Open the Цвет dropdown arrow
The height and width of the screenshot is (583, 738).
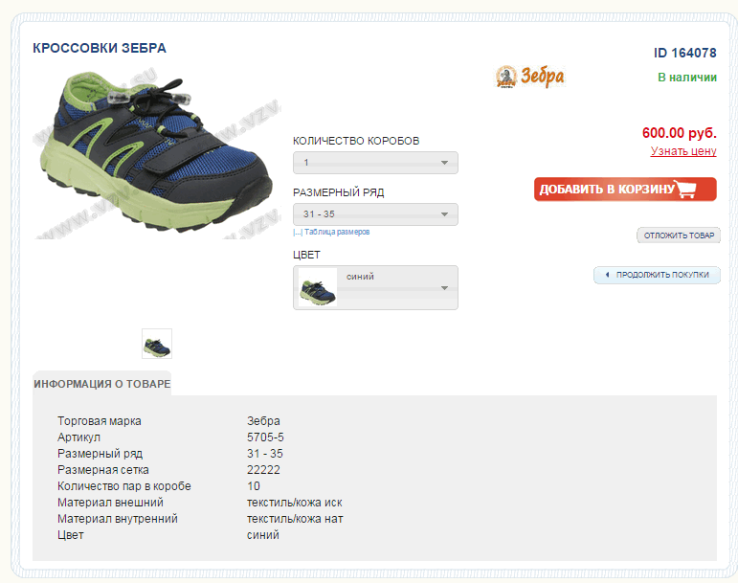[444, 288]
